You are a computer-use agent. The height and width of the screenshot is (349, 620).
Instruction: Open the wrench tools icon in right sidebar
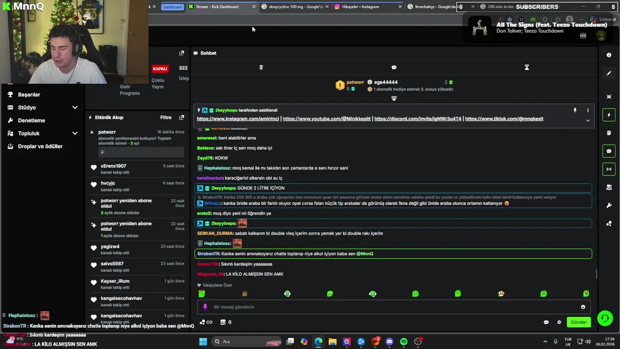tap(609, 206)
